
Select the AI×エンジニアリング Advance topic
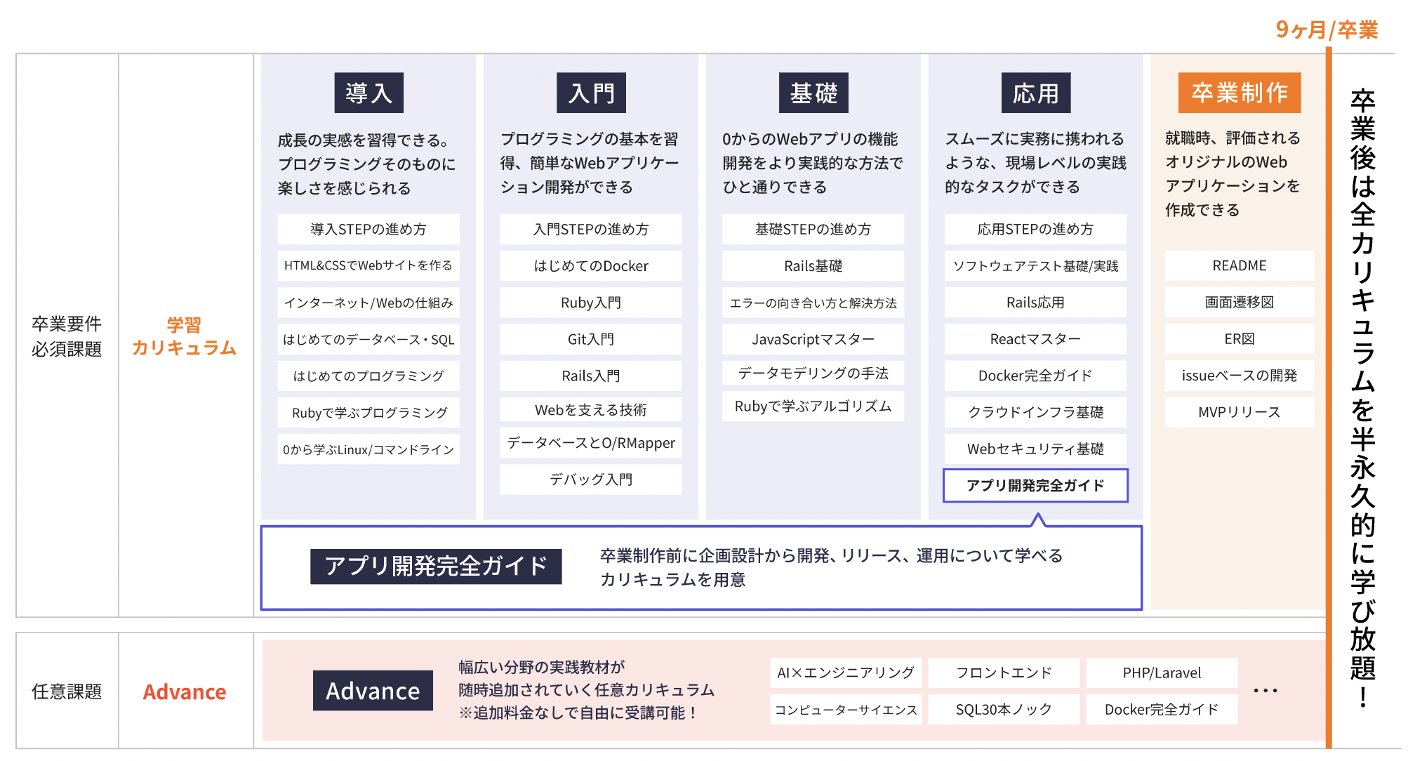[846, 673]
